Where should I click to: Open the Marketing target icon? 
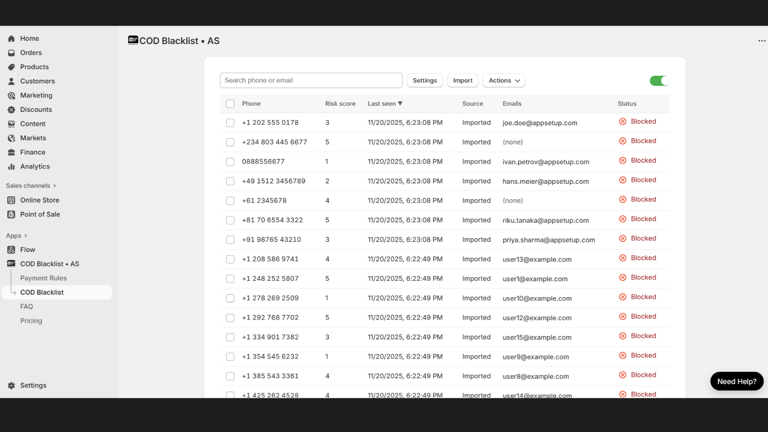(x=12, y=96)
